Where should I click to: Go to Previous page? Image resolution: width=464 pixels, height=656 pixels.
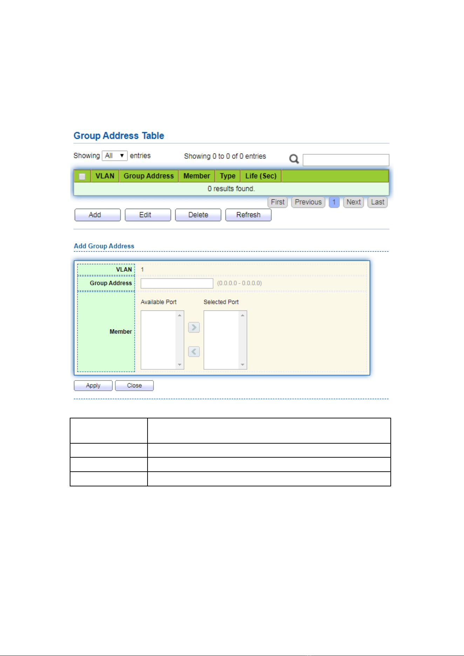(308, 202)
